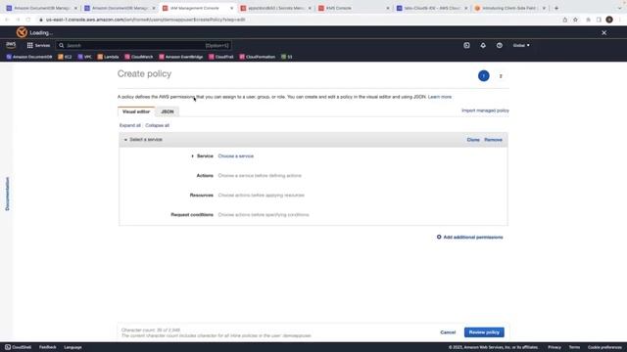Open the VPC favorite shortcut
627x352 pixels.
(x=85, y=57)
